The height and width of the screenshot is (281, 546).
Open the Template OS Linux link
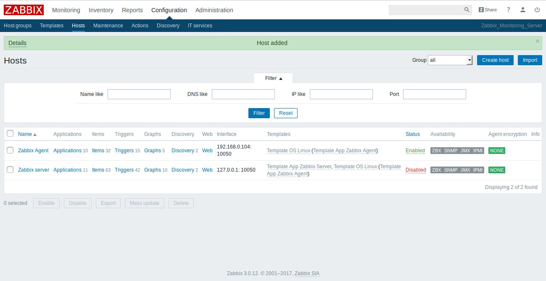coord(288,150)
